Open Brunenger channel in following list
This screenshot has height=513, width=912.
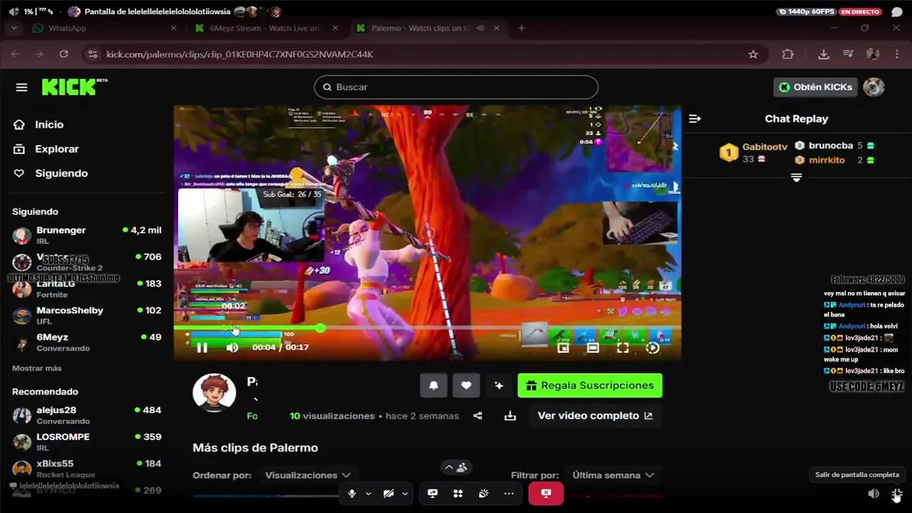[87, 235]
